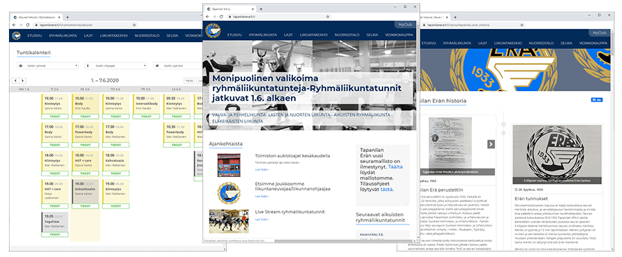This screenshot has width=622, height=257.
Task: Open ETUSIVU in the center window menu
Action: 234,35
